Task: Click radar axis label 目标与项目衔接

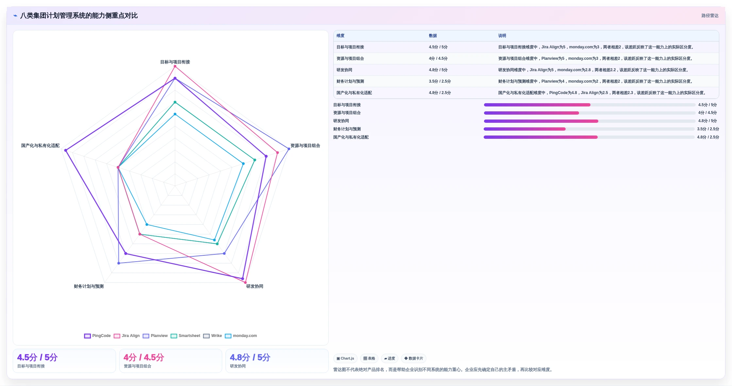Action: (175, 62)
